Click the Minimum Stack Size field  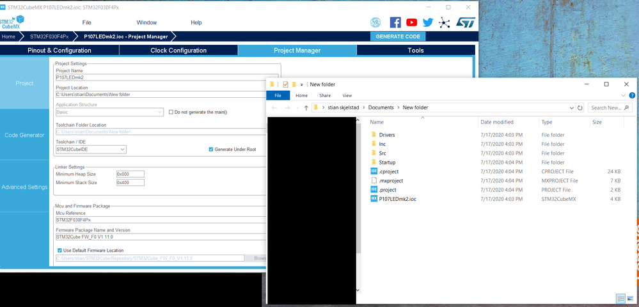click(x=130, y=183)
